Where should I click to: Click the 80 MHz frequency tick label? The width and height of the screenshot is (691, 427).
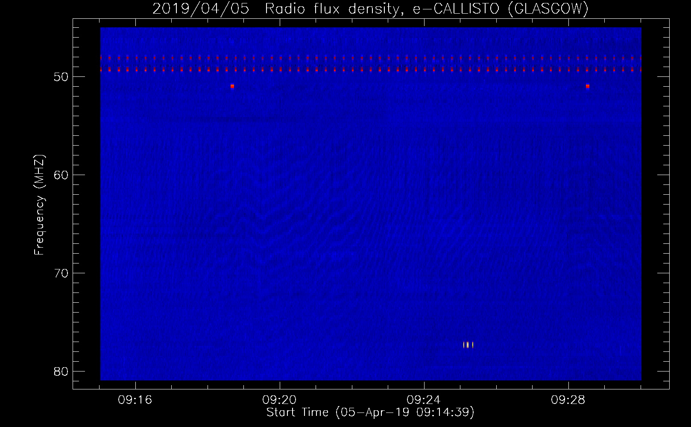tap(61, 371)
